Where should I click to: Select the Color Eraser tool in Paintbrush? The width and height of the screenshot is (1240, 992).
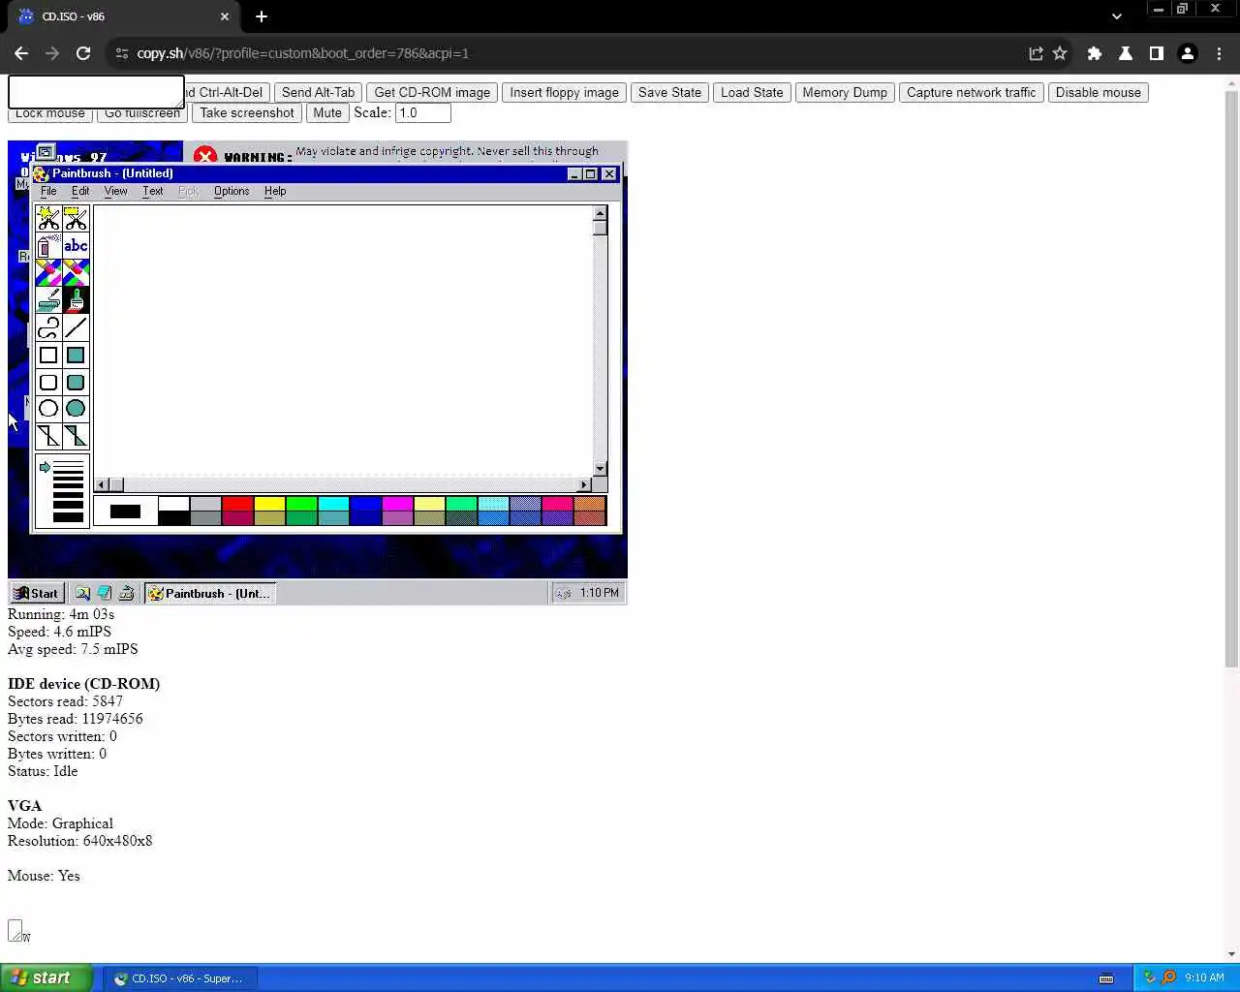coord(48,273)
